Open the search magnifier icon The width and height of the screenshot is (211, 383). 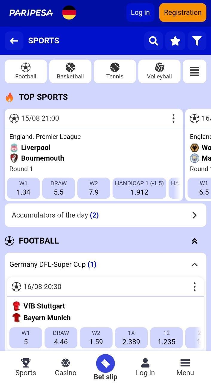pos(154,41)
